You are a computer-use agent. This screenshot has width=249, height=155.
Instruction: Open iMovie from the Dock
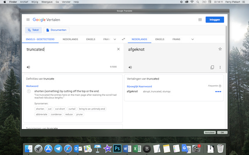[x=107, y=149]
